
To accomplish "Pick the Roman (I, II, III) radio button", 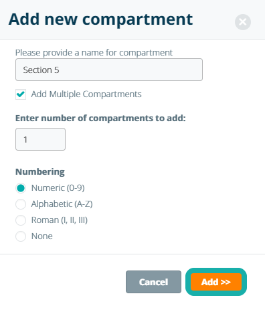I will pos(21,220).
